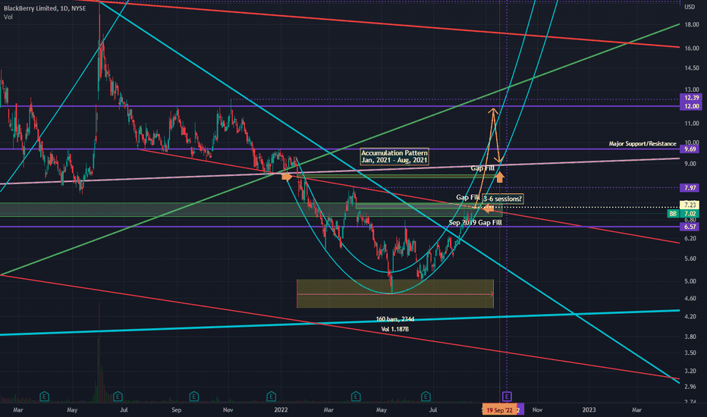Open the late March 2022 earnings marker
This screenshot has height=417, width=707.
pyautogui.click(x=355, y=397)
